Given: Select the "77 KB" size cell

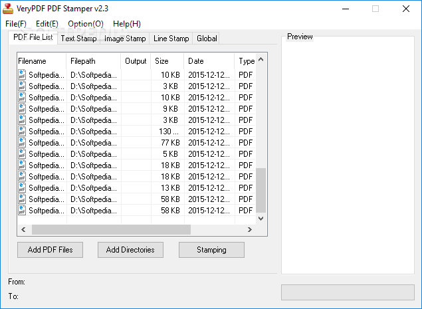Looking at the screenshot, I should point(170,143).
